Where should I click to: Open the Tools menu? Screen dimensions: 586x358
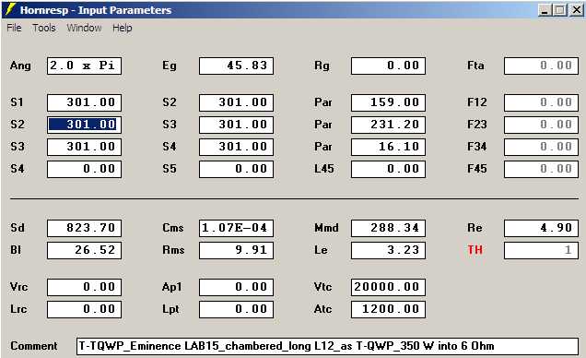click(x=44, y=28)
